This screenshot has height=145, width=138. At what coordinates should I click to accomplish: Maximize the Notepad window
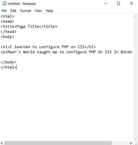[118, 4]
